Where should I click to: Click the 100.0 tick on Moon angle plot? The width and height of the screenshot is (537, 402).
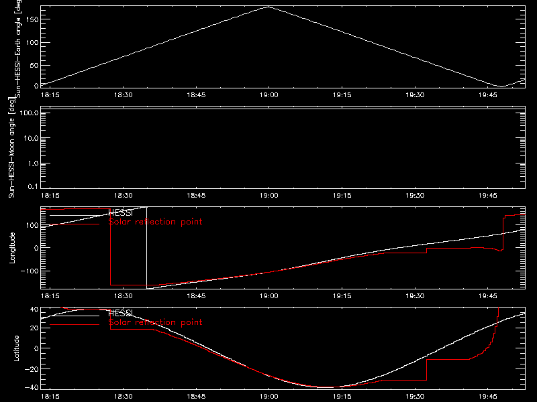point(29,113)
